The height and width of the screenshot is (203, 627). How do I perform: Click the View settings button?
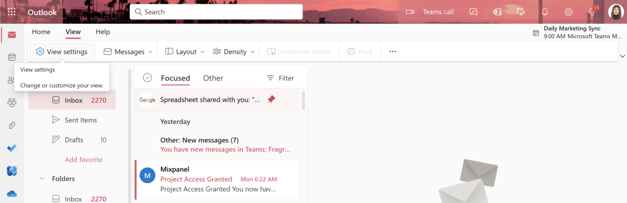pyautogui.click(x=62, y=52)
